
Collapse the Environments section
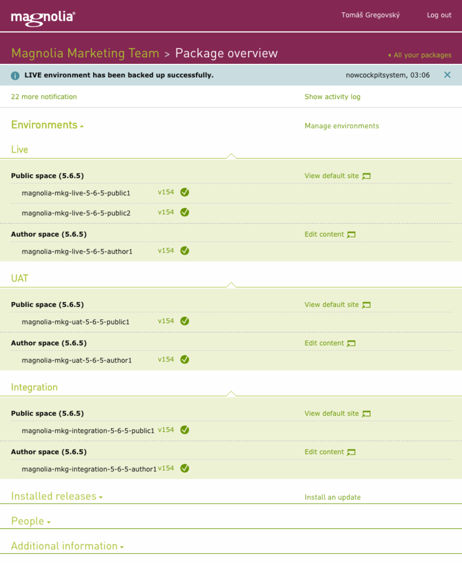tap(47, 125)
